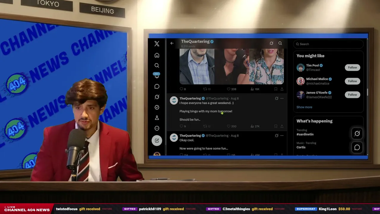This screenshot has height=214, width=380.
Task: Open Michael Malice's profile name
Action: (x=317, y=79)
